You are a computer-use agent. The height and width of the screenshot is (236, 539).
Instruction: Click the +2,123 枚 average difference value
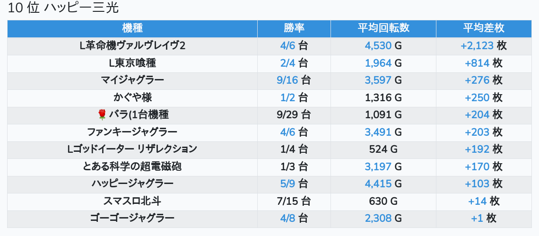[483, 46]
